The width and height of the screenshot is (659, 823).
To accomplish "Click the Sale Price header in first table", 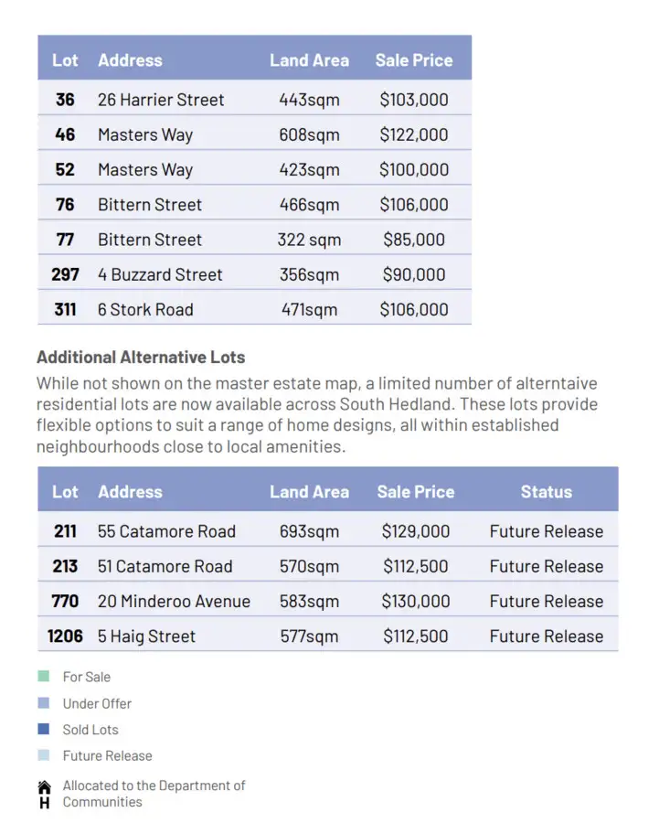I will (x=413, y=60).
